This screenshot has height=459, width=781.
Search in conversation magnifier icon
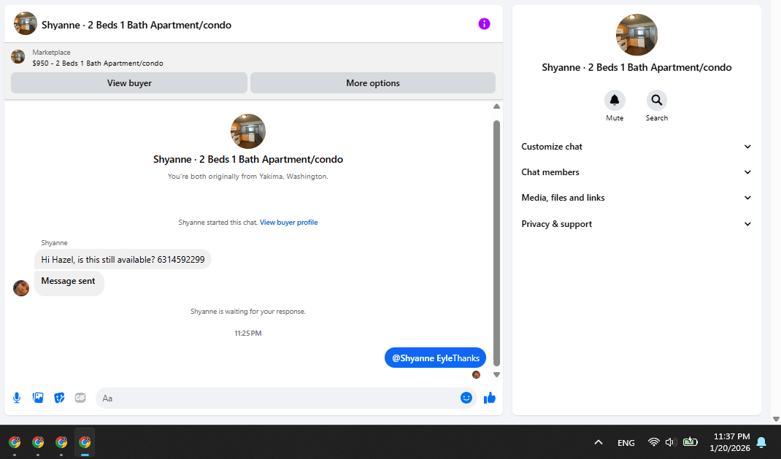point(657,101)
